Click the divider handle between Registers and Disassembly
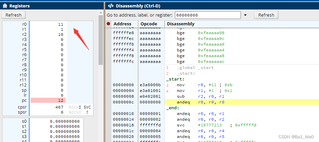Image resolution: width=319 pixels, height=142 pixels. tap(104, 72)
